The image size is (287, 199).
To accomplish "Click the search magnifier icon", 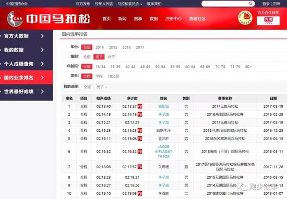I will (250, 4).
